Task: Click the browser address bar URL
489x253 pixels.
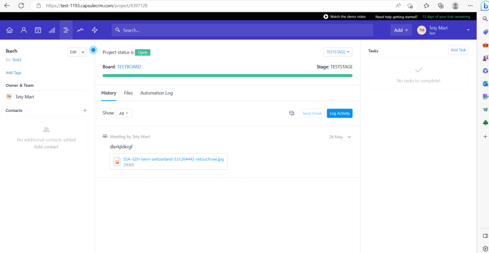Action: click(x=96, y=6)
